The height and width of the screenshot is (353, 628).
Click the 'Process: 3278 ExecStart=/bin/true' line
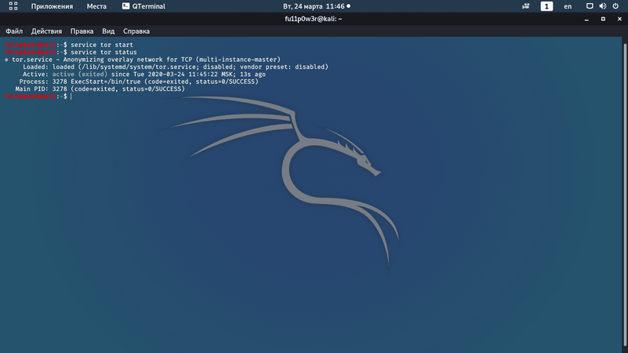point(139,82)
